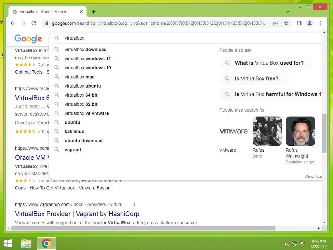Choose suggestion virtualbox download

click(x=86, y=49)
